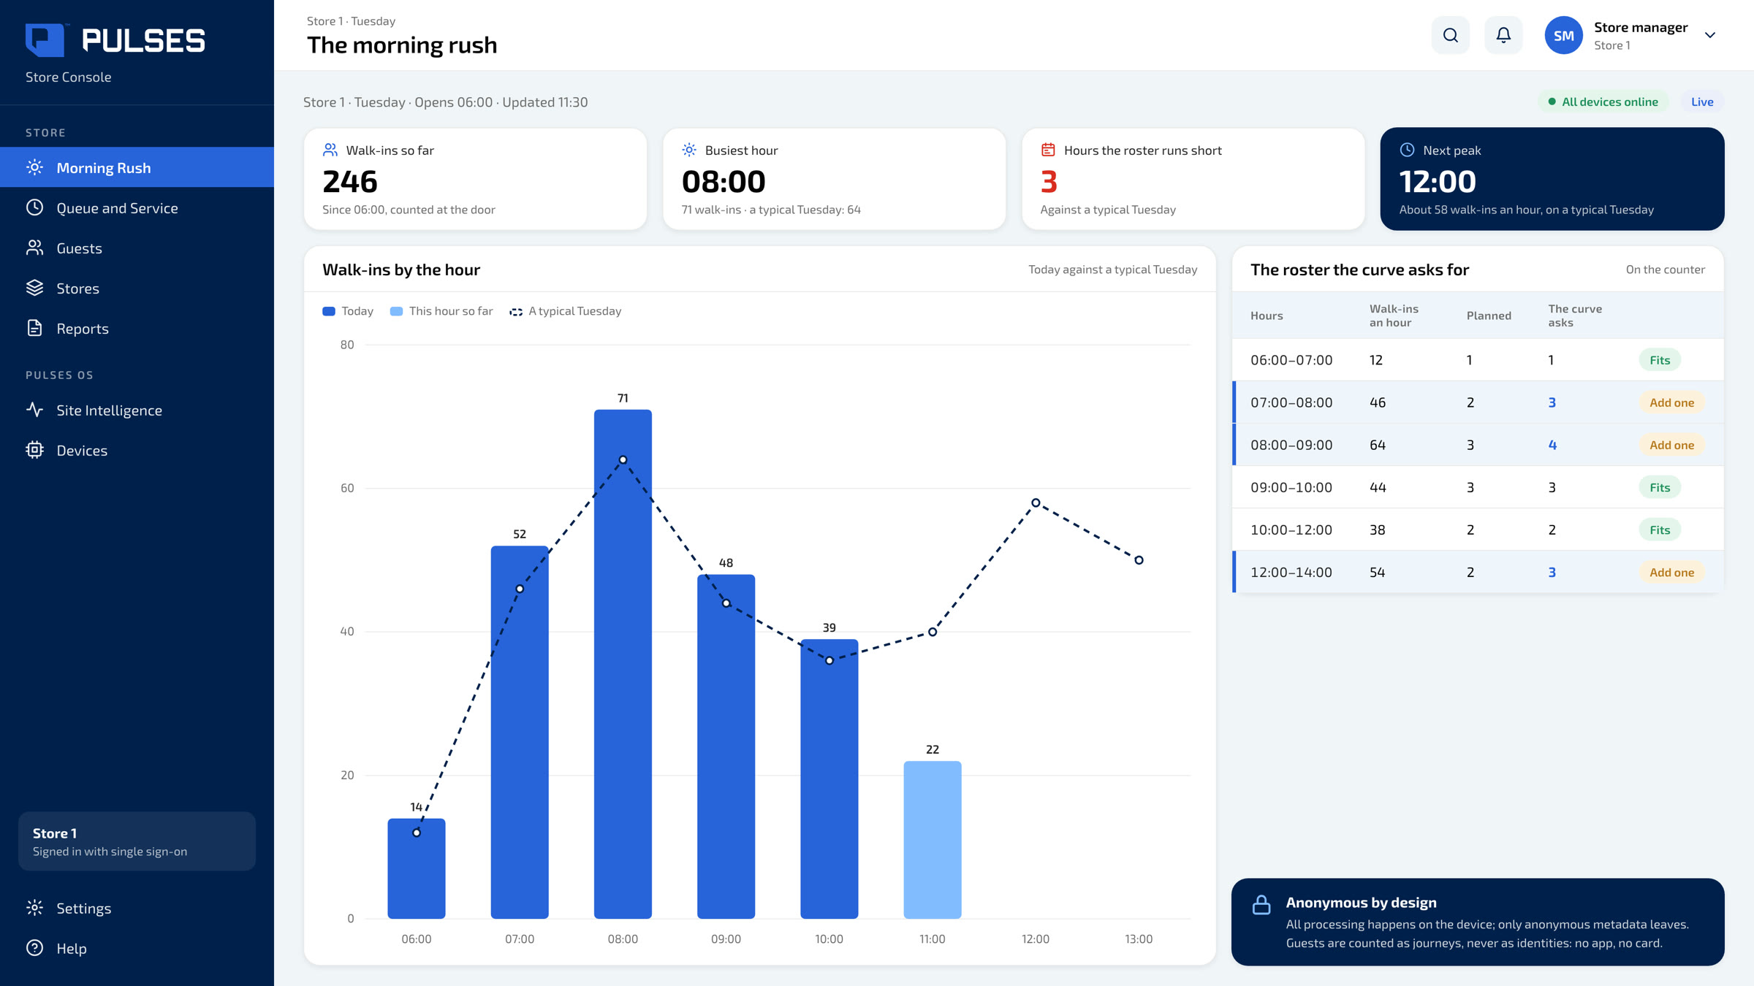Click the Walk-ins so far card value 246

(350, 181)
